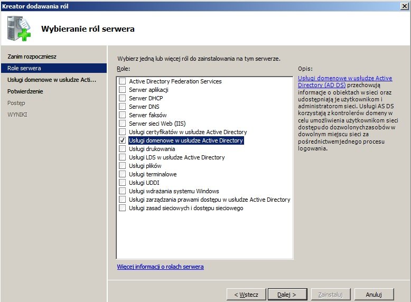This screenshot has width=411, height=302.
Task: Select Usługi wdrażania systemu Windows checkbox
Action: pyautogui.click(x=122, y=191)
